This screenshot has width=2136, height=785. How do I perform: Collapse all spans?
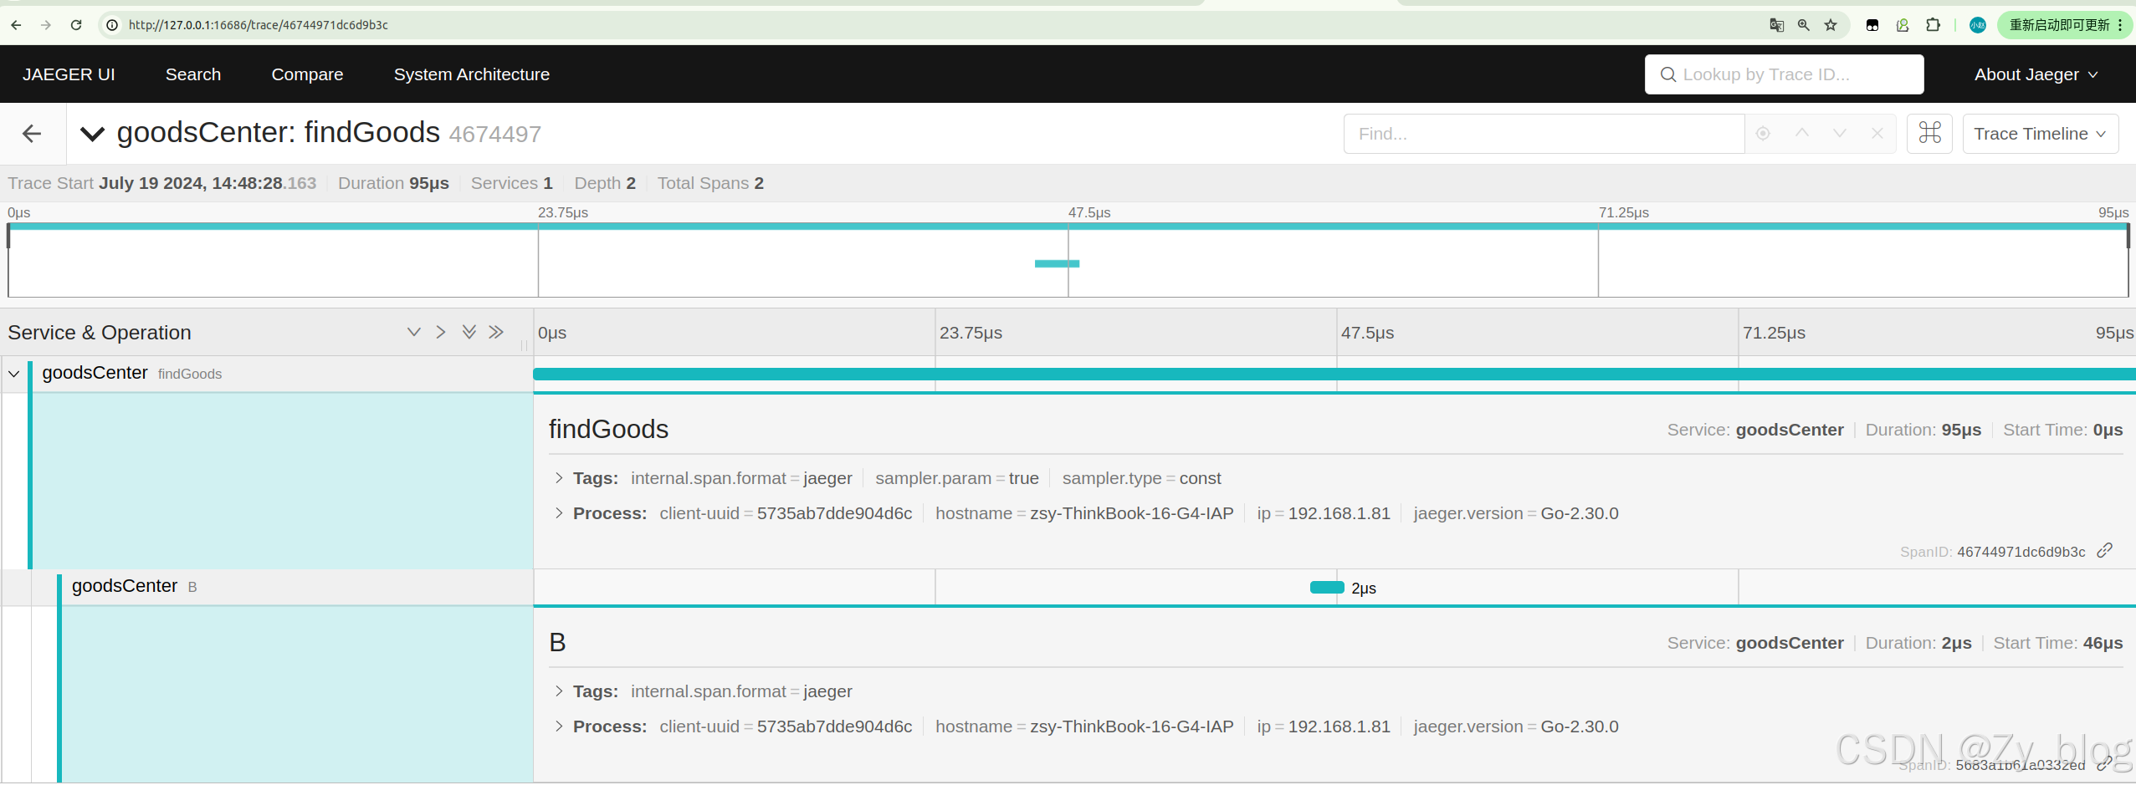496,332
